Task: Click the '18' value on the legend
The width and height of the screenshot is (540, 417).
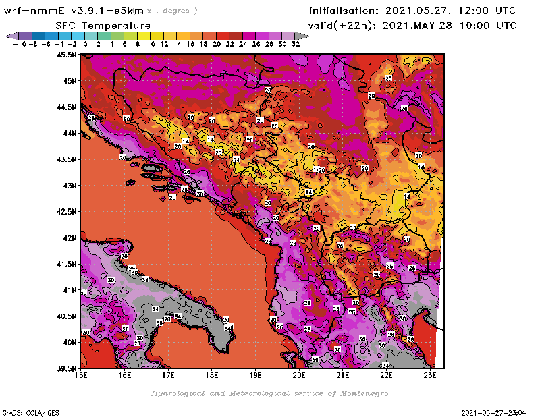Action: [x=204, y=44]
